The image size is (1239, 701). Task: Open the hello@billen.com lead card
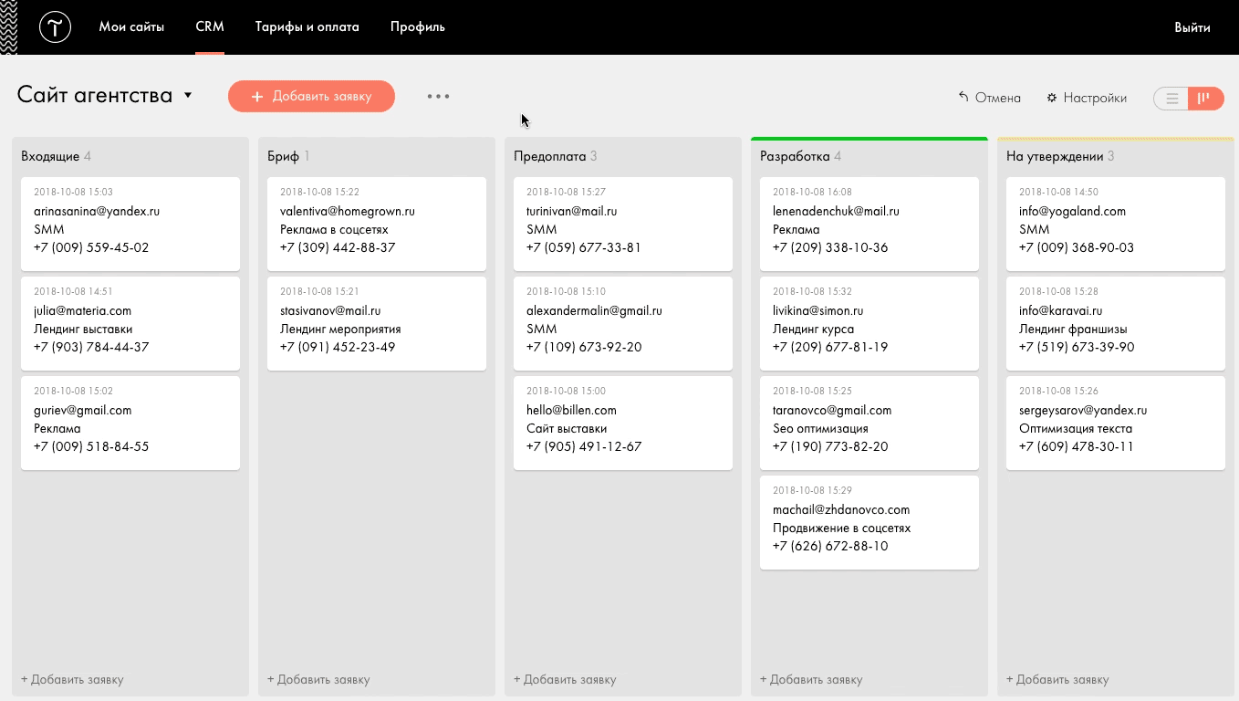click(x=623, y=423)
